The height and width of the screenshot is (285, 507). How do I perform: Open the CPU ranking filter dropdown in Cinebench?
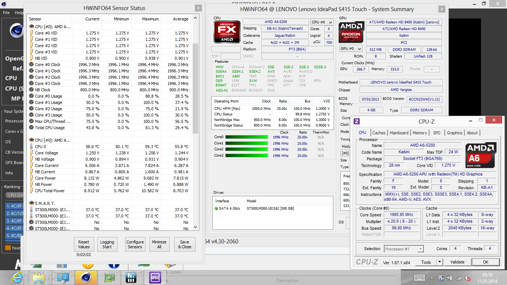click(x=14, y=195)
